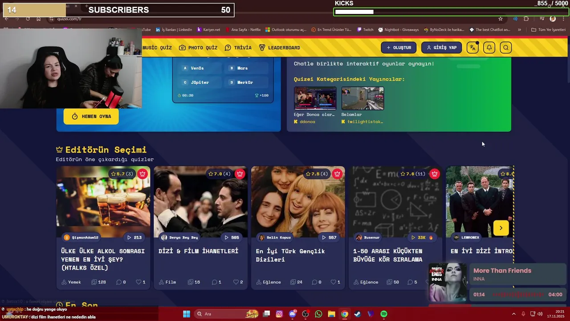Viewport: 570px width, 321px height.
Task: Expand the bookmarks overflow chevron
Action: (x=519, y=30)
